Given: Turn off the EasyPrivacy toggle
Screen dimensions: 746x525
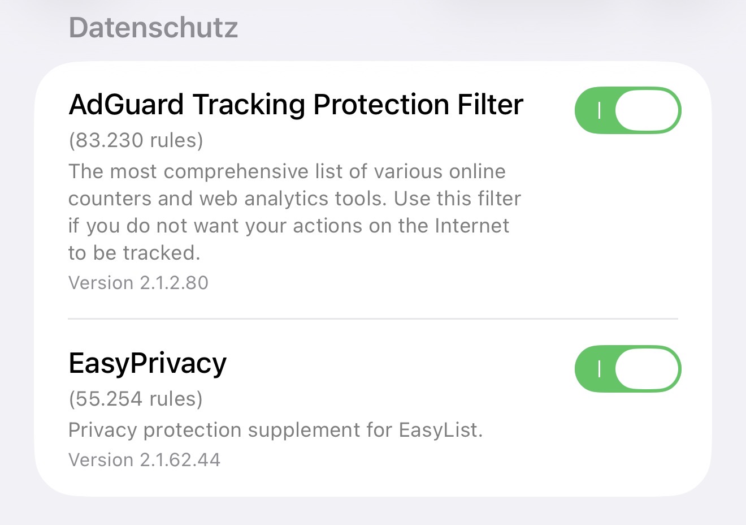Looking at the screenshot, I should [x=627, y=369].
